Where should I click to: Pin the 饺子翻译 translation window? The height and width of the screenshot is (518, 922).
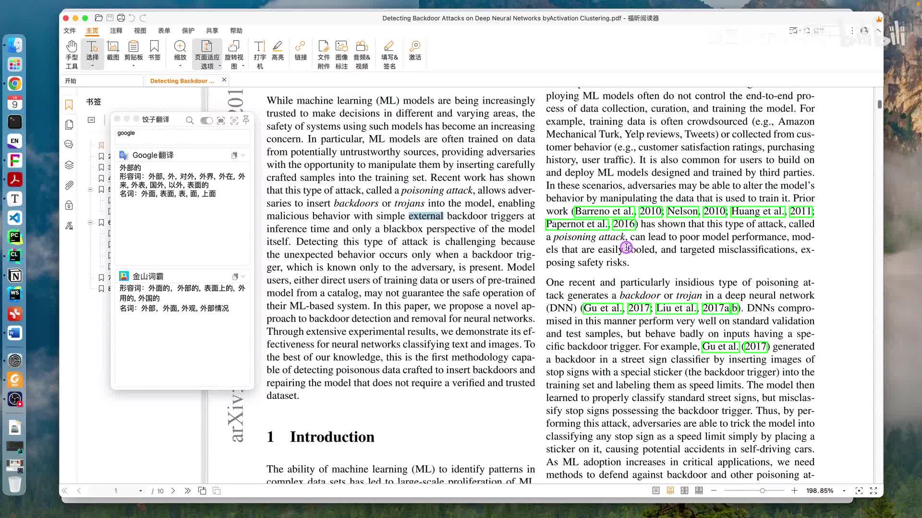[246, 119]
